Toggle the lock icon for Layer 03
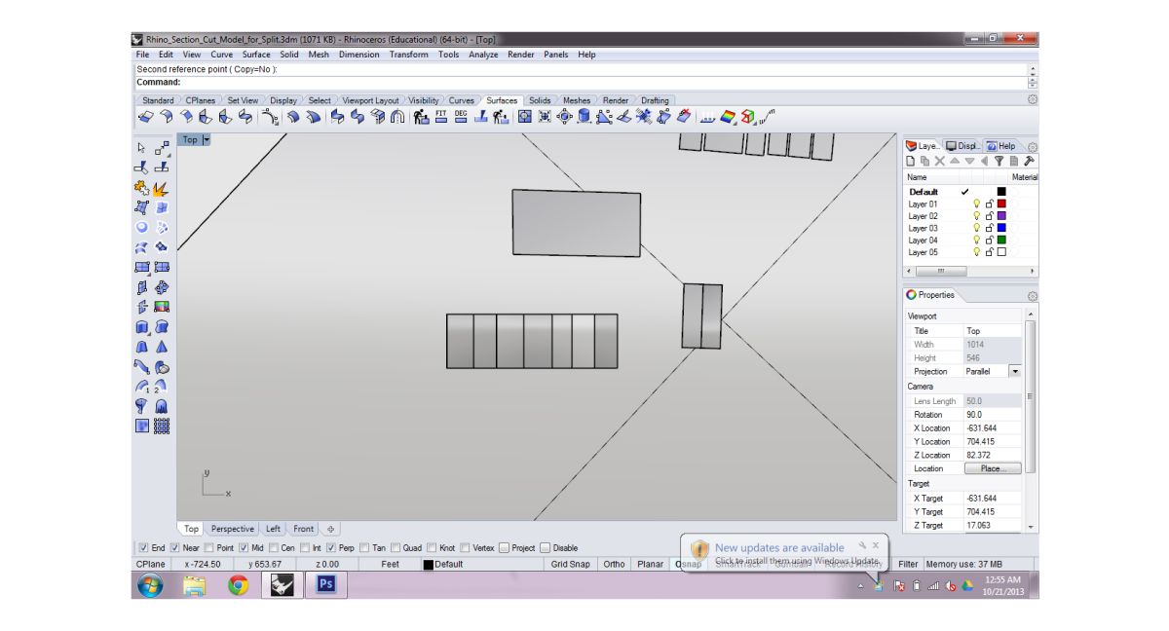This screenshot has width=1169, height=631. click(x=989, y=228)
